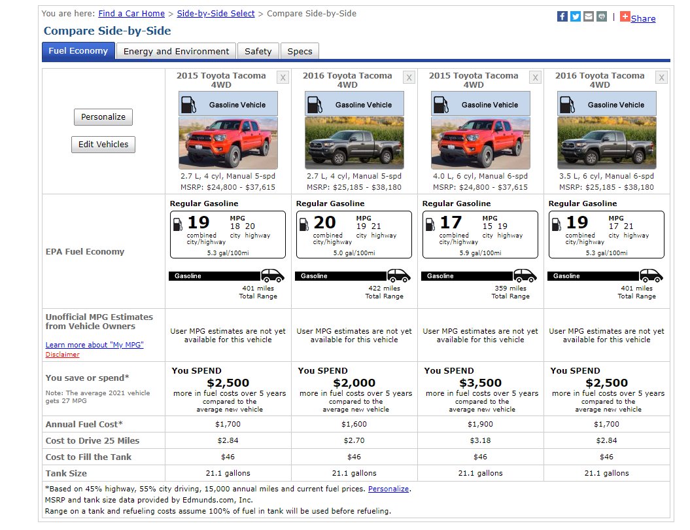Click 2015 Tacoma 4.0 L truck photo
690x530 pixels.
tap(481, 143)
